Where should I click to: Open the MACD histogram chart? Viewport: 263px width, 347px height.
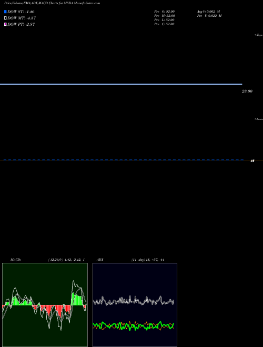(45, 305)
